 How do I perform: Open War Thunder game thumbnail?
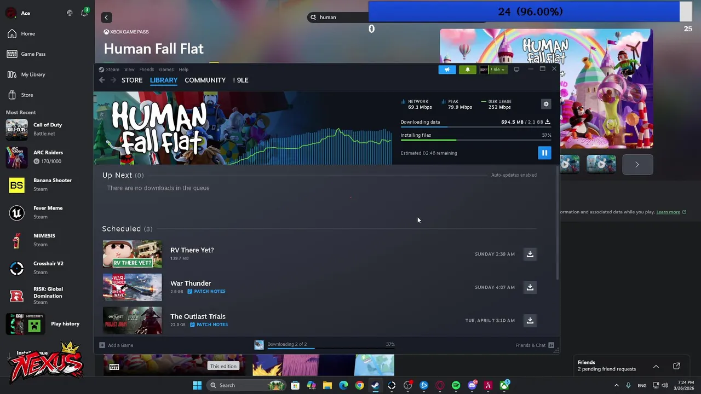pyautogui.click(x=132, y=287)
